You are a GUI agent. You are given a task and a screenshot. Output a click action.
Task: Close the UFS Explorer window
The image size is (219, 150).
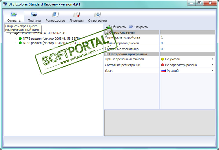point(210,3)
